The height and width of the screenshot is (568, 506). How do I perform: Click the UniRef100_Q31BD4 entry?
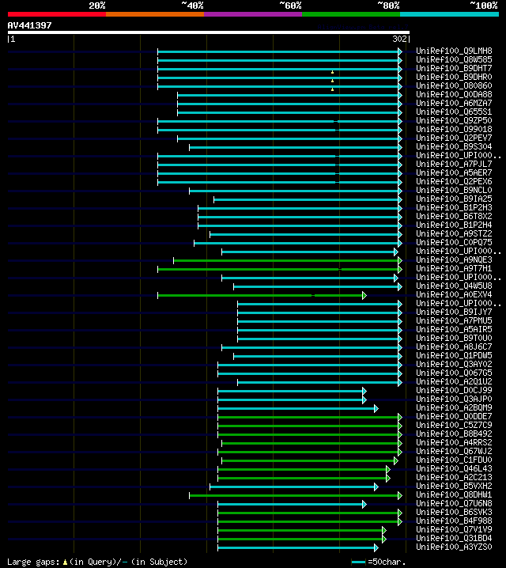454,538
